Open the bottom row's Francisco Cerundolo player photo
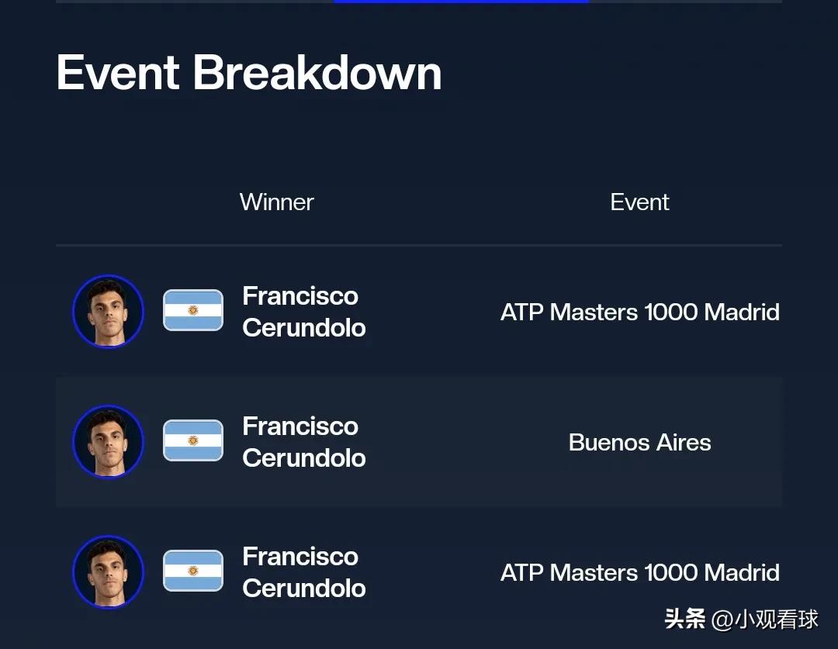This screenshot has height=649, width=838. [109, 572]
